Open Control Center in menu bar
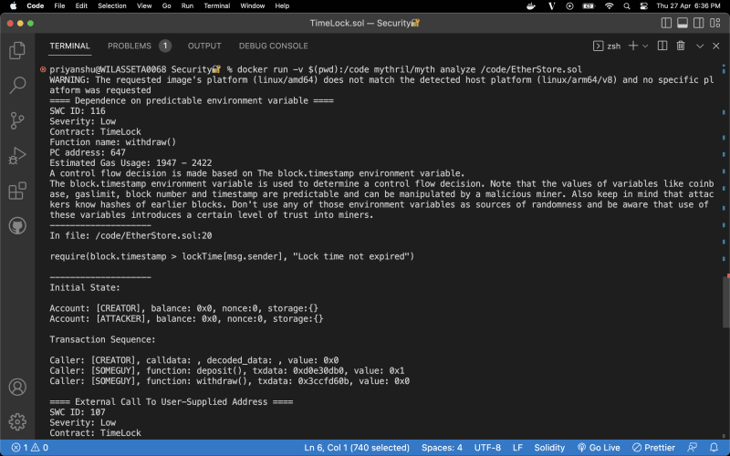 coord(644,5)
